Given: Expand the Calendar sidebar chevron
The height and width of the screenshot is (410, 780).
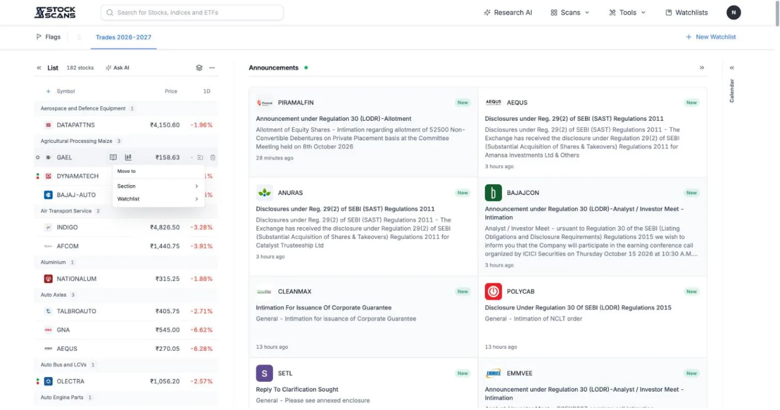Looking at the screenshot, I should (x=732, y=68).
